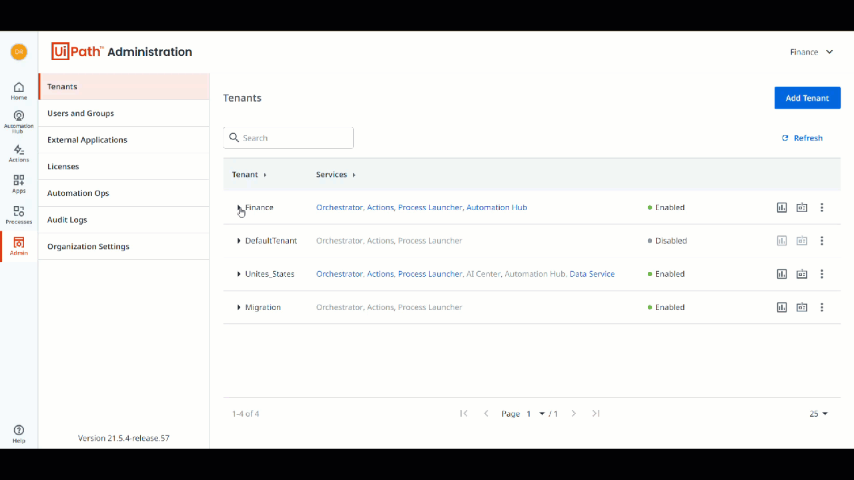This screenshot has width=854, height=480.
Task: Click the 1-4 of 4 count
Action: [246, 414]
